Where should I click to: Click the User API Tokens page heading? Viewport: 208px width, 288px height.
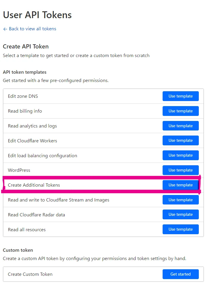(37, 15)
